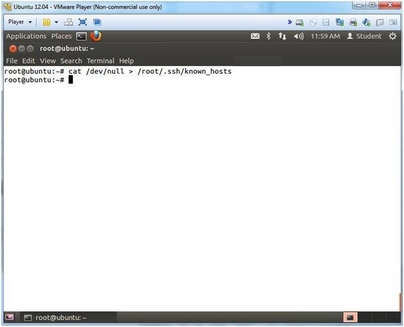
Task: Launch Firefox from the top panel
Action: pos(96,36)
